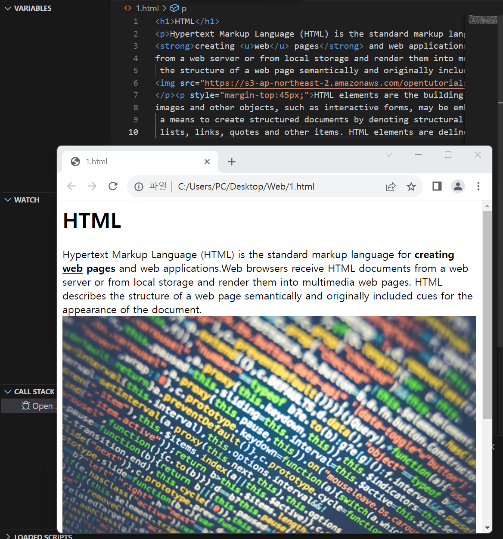Click the scrollbar down arrow in browser
This screenshot has height=539, width=503.
click(x=487, y=528)
